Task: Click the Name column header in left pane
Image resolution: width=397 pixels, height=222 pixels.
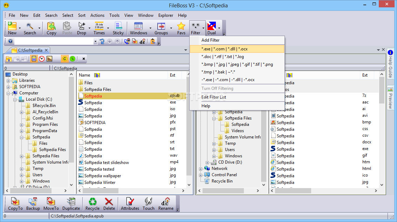Action: point(84,75)
